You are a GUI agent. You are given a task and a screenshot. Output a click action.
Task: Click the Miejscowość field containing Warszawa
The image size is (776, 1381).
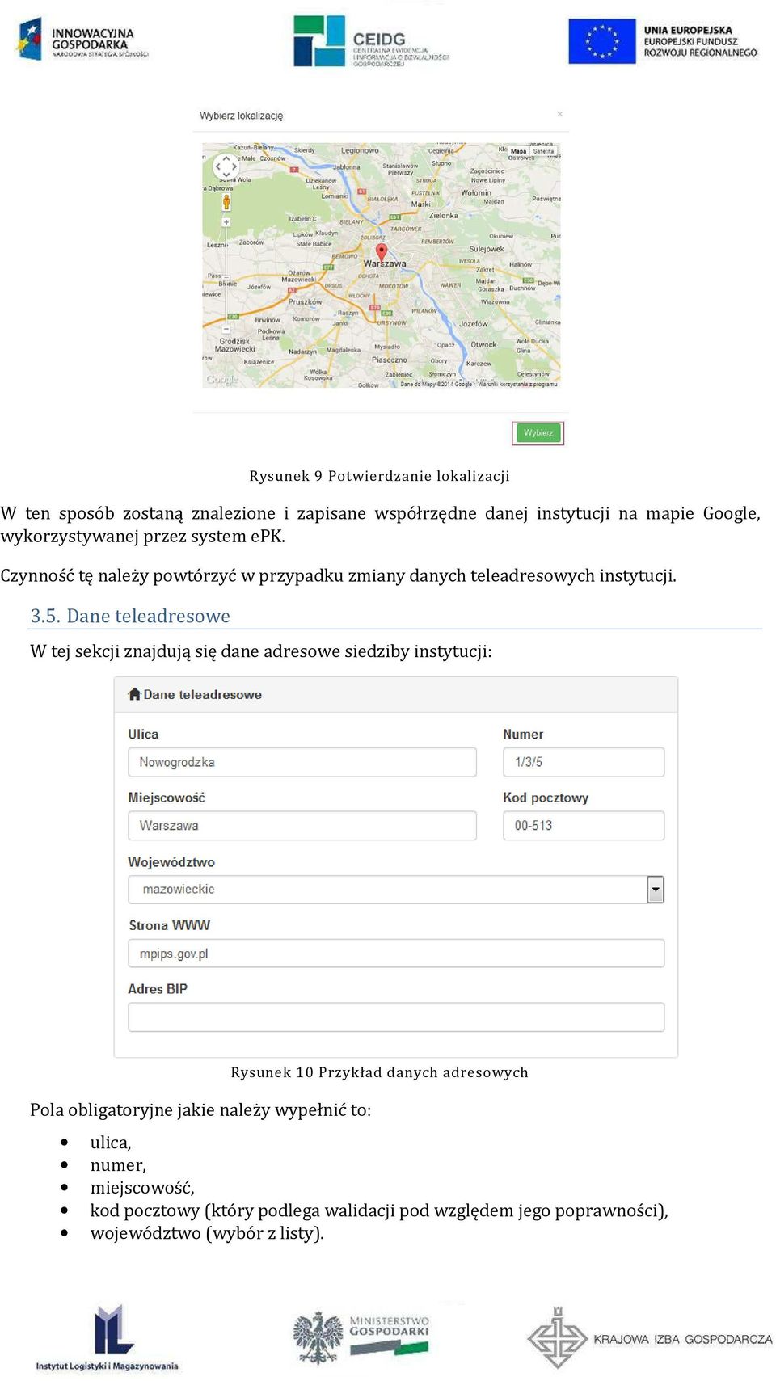point(302,826)
